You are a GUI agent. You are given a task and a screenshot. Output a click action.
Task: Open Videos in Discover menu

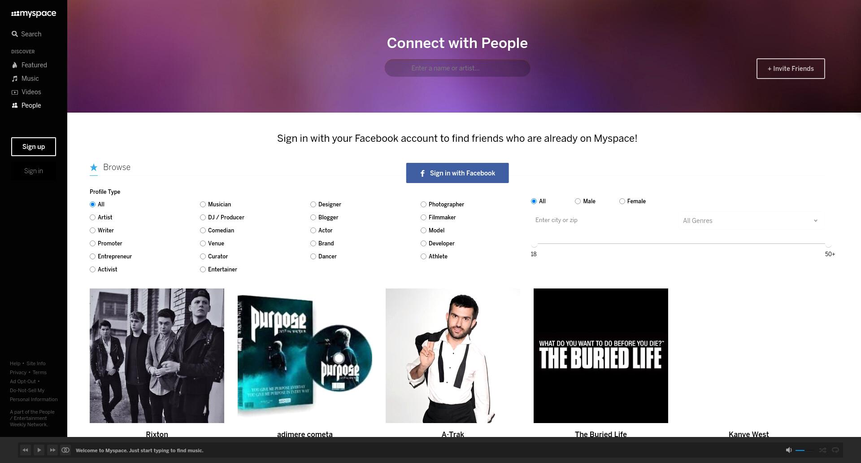coord(31,92)
